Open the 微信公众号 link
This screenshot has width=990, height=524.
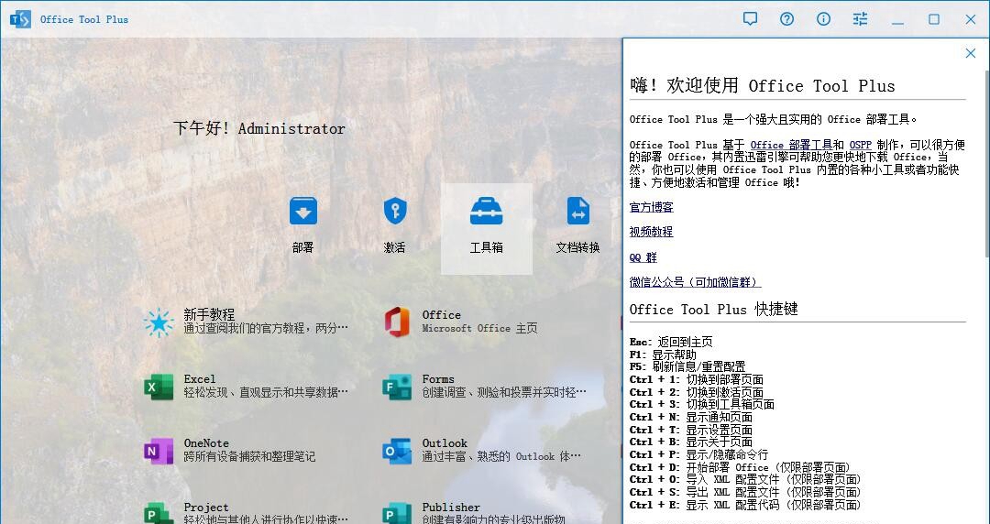[x=695, y=282]
